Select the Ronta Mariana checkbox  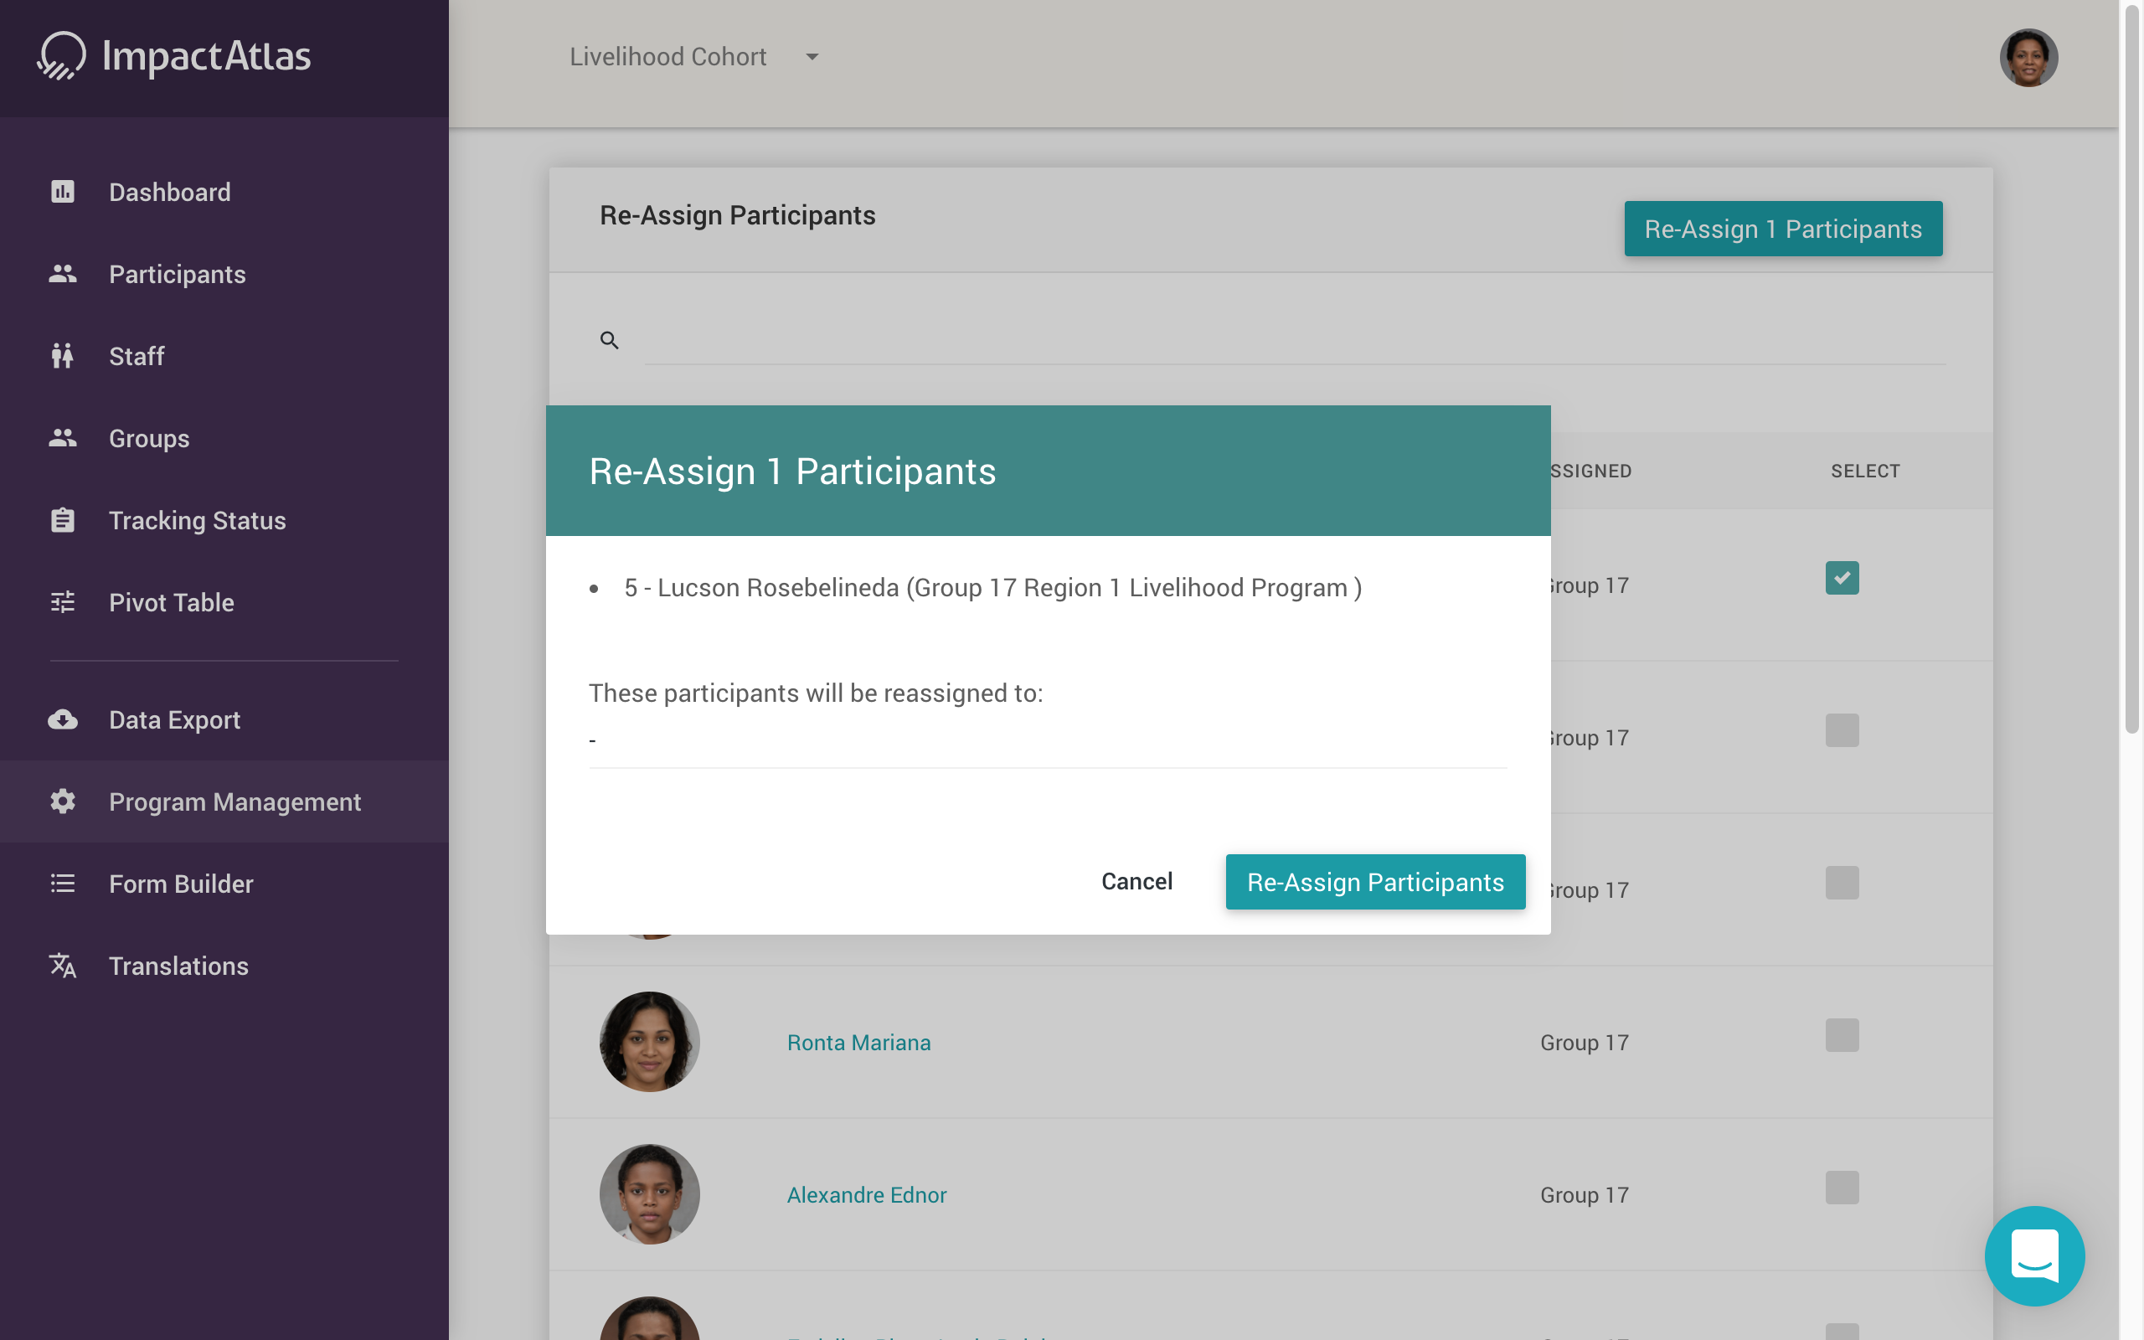(x=1842, y=1035)
